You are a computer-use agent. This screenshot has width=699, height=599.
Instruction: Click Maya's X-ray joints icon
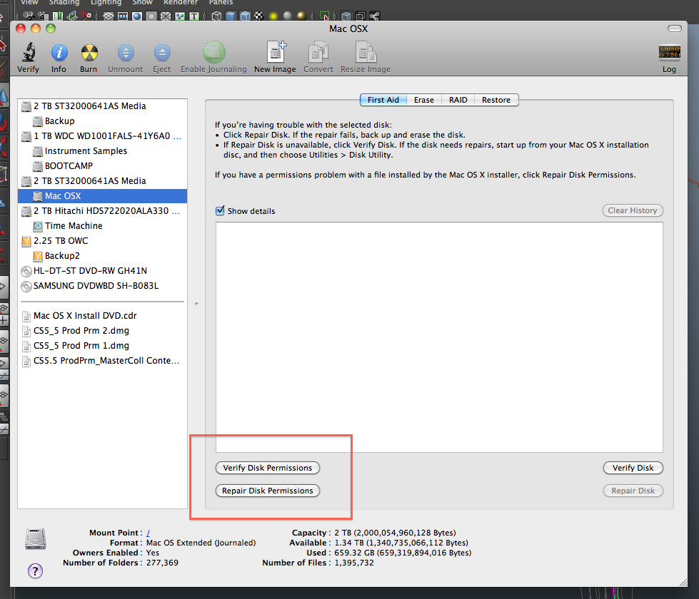(x=374, y=16)
